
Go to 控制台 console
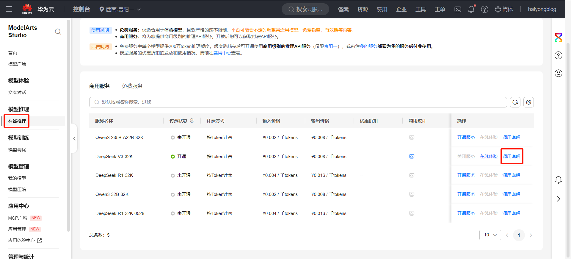[x=81, y=9]
